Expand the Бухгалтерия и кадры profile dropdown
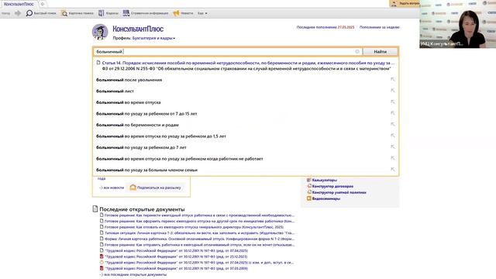This screenshot has height=279, width=496. tap(153, 38)
